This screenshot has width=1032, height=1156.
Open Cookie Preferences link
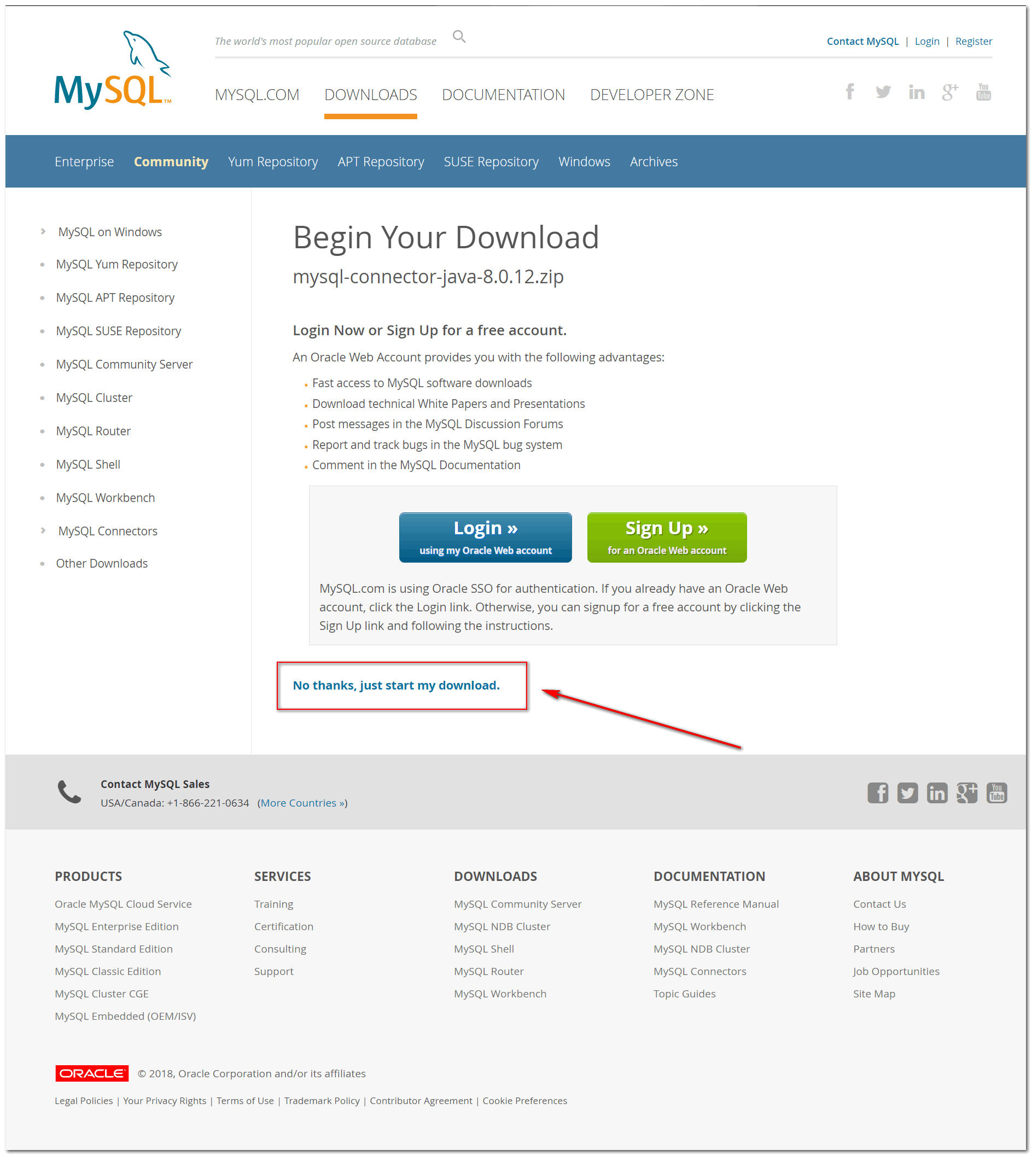click(x=525, y=1101)
